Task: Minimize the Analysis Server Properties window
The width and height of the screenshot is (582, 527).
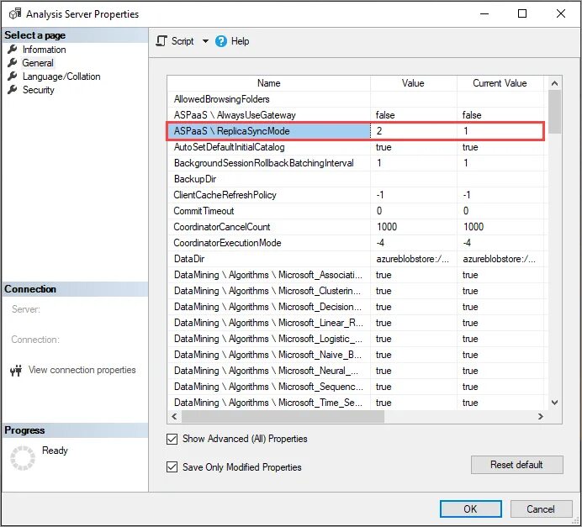Action: [x=484, y=13]
